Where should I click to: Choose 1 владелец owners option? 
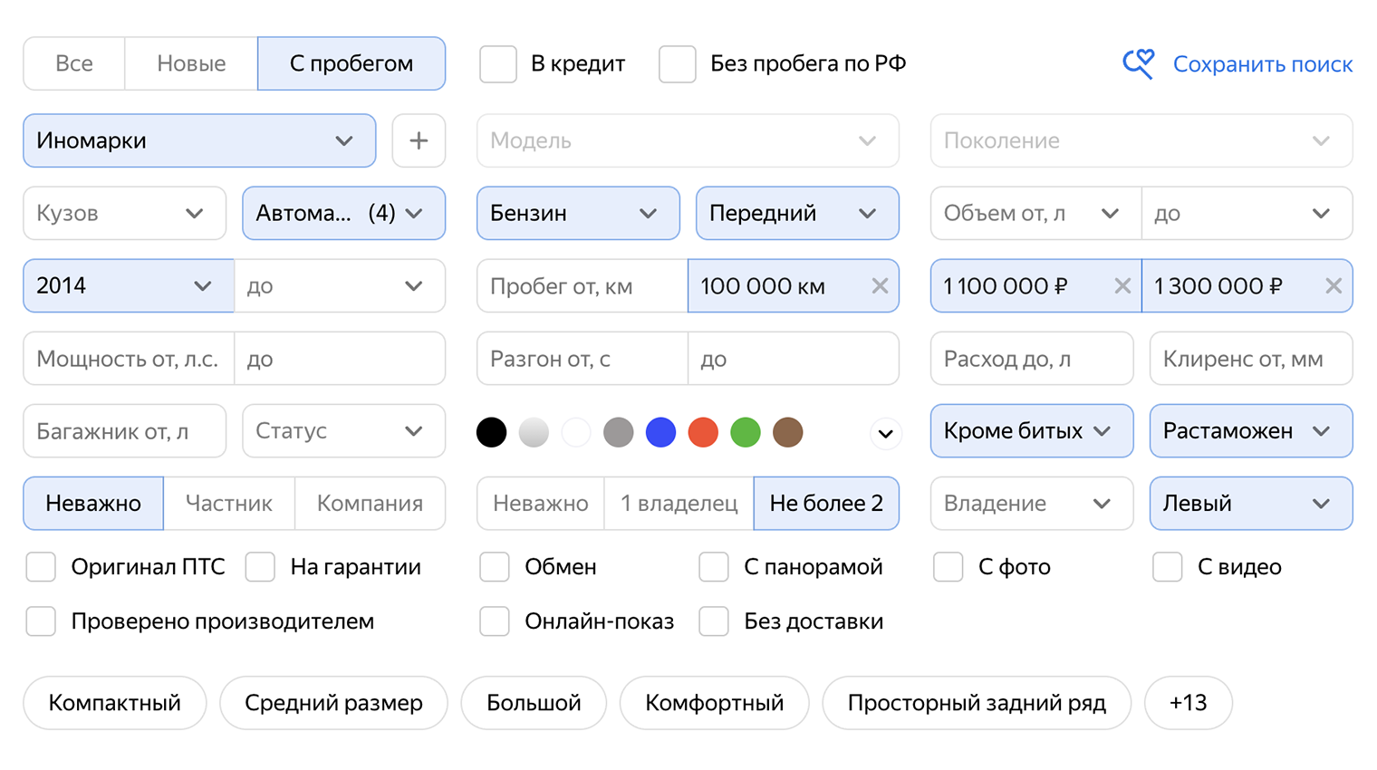679,504
